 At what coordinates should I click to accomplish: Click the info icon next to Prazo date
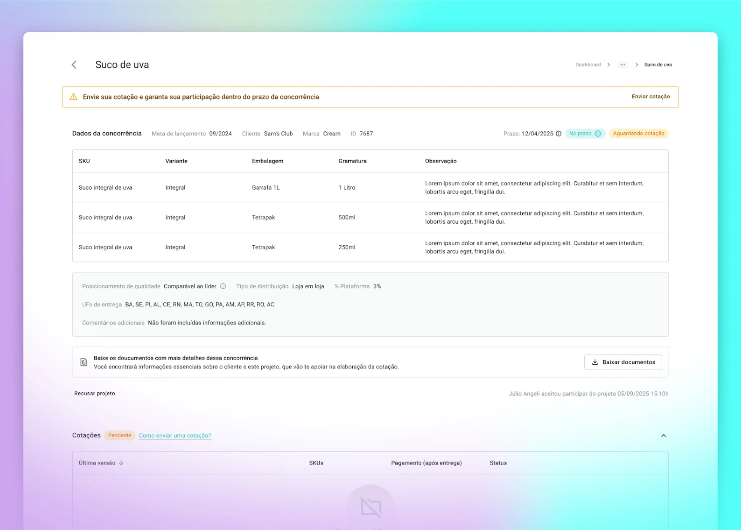[x=559, y=134]
